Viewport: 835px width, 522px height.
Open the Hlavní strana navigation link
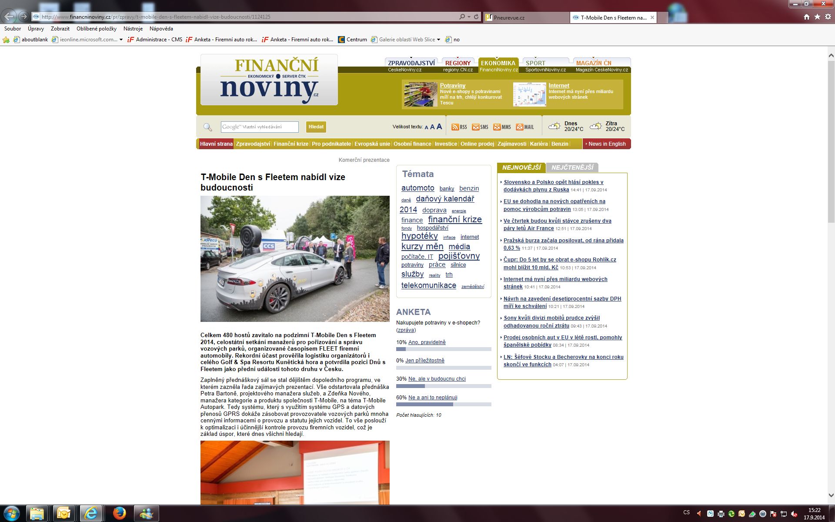[216, 144]
